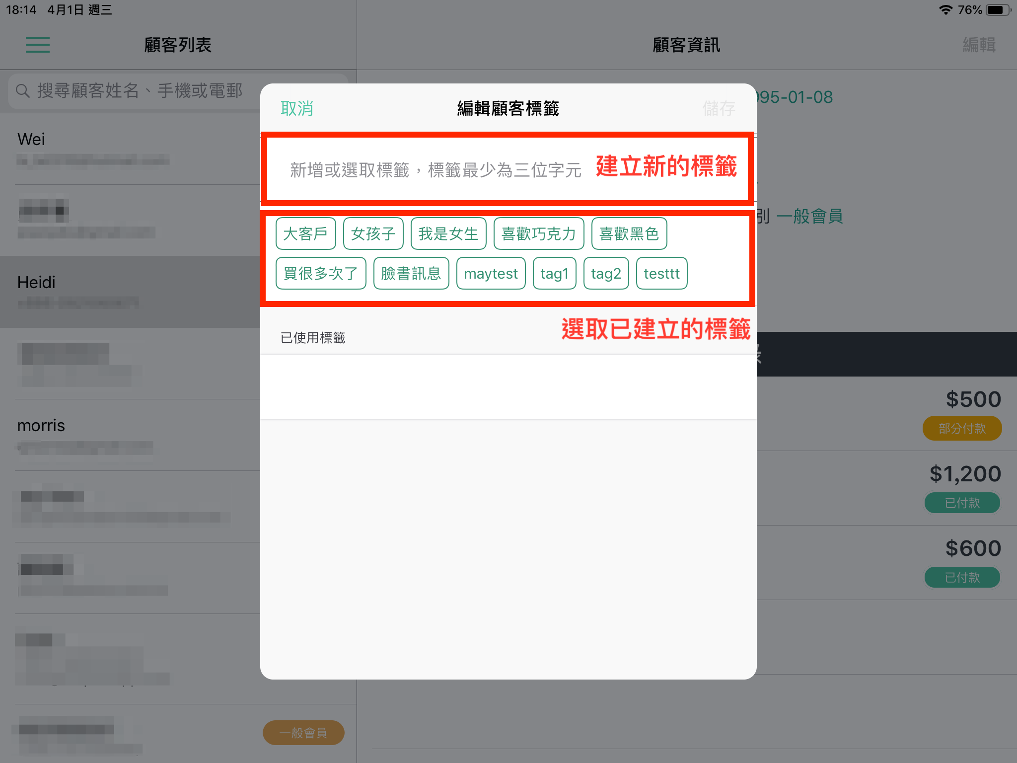Screen dimensions: 1017x763
Task: Pick the tag1 label
Action: click(554, 273)
